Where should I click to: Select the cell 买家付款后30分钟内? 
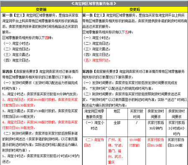pyautogui.click(x=156, y=125)
